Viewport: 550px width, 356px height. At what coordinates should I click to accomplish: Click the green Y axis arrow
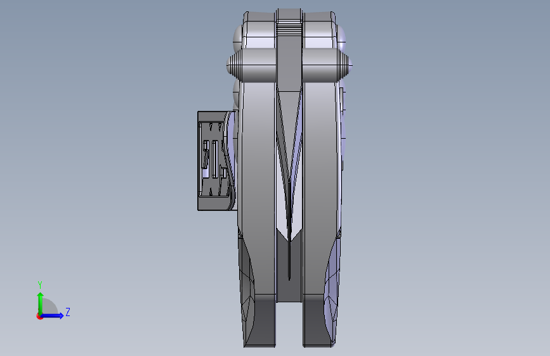coord(41,303)
